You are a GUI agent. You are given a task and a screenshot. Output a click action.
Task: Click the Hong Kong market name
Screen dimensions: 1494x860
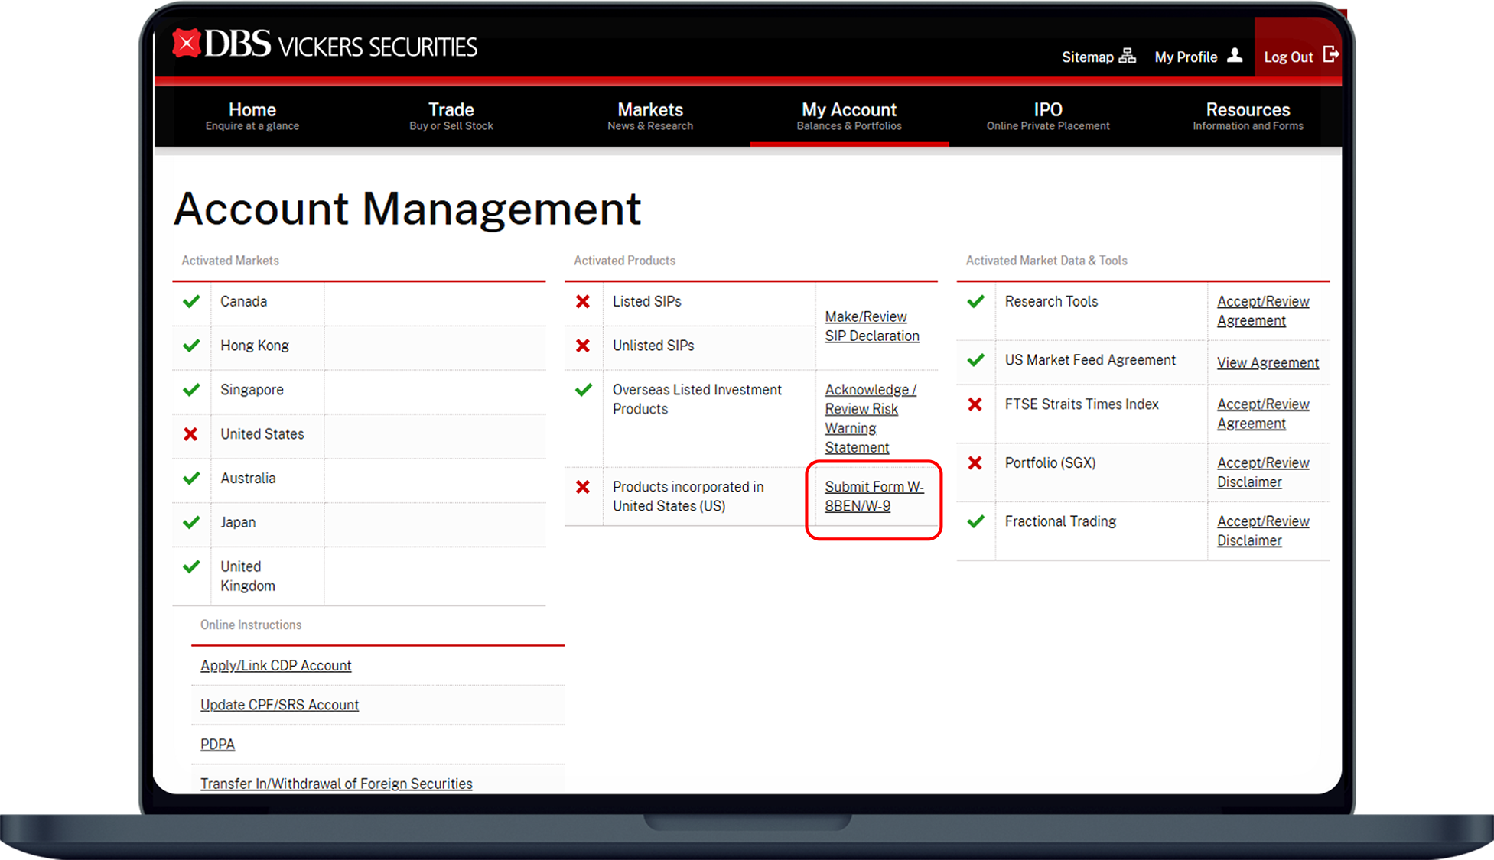click(255, 346)
